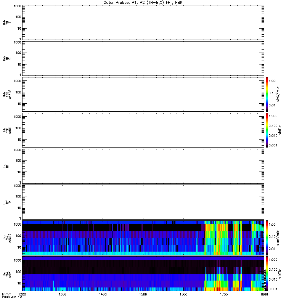Click the 1 y-axis tick of thc fff 2 panel
This screenshot has height=305, width=286.
pos(20,218)
